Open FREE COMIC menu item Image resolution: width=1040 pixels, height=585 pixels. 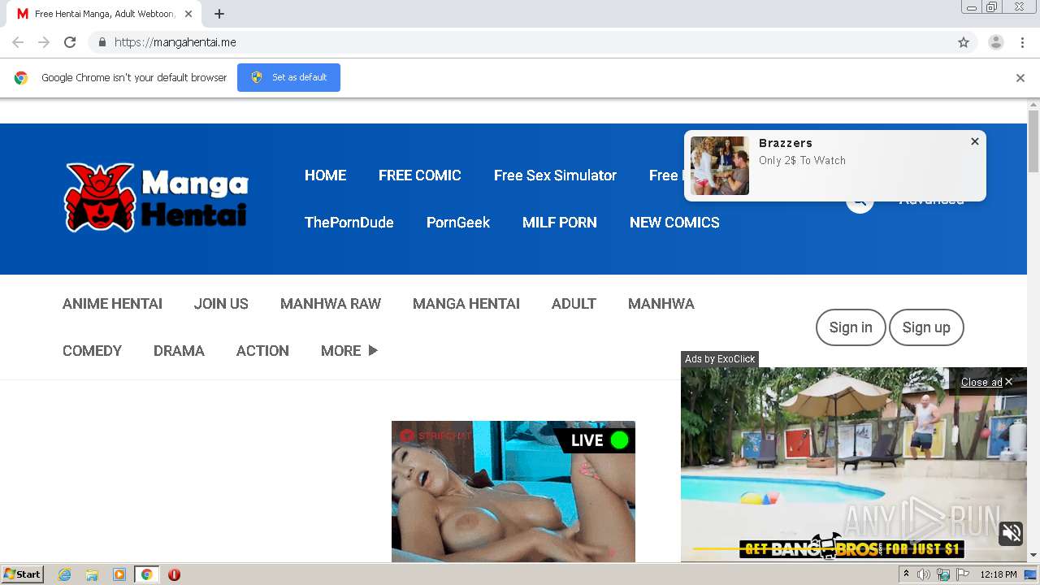420,175
